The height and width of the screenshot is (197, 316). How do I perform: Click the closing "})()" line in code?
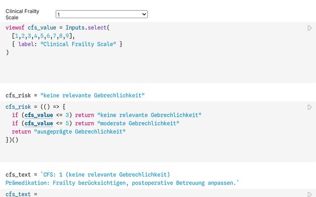tap(12, 140)
